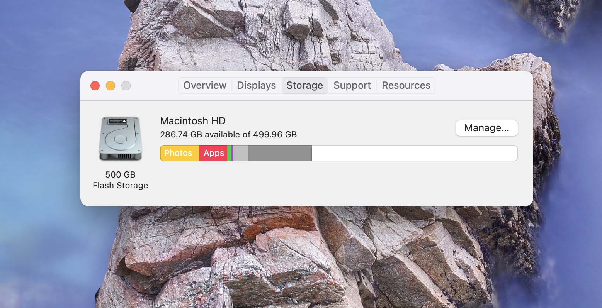The image size is (602, 308).
Task: Click the Macintosh HD title text
Action: (x=193, y=121)
